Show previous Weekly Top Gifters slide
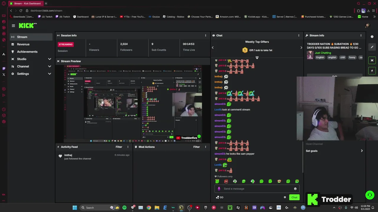Screen dimensions: 378x212 213,47
